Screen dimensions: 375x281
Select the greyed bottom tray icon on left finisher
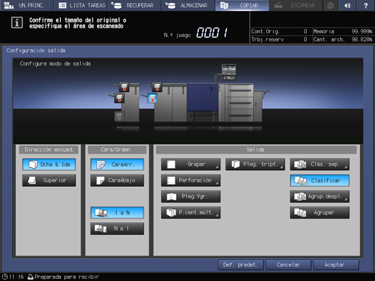119,117
